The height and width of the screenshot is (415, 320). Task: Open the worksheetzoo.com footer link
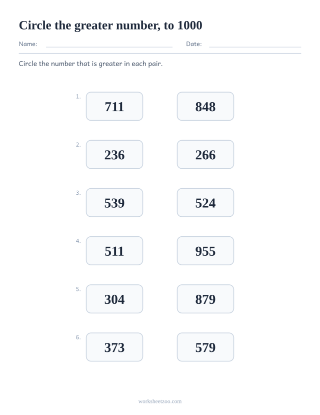pyautogui.click(x=160, y=401)
